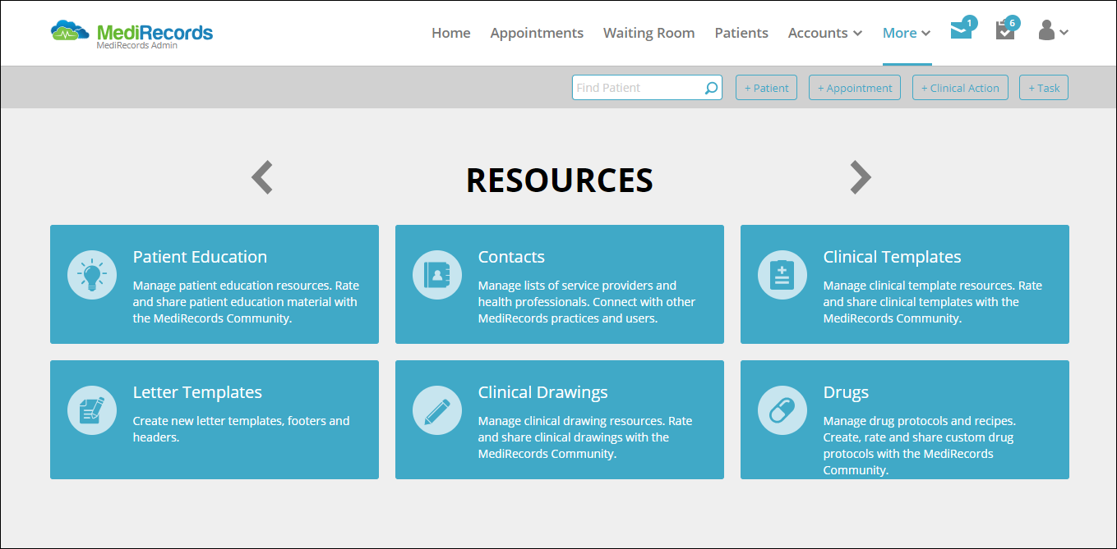Open the Clinical Templates title link
The height and width of the screenshot is (549, 1117).
(x=892, y=257)
